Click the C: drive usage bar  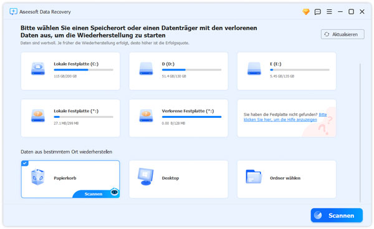(84, 70)
